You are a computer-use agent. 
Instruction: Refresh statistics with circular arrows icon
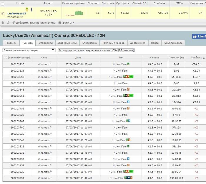[x=8, y=23]
